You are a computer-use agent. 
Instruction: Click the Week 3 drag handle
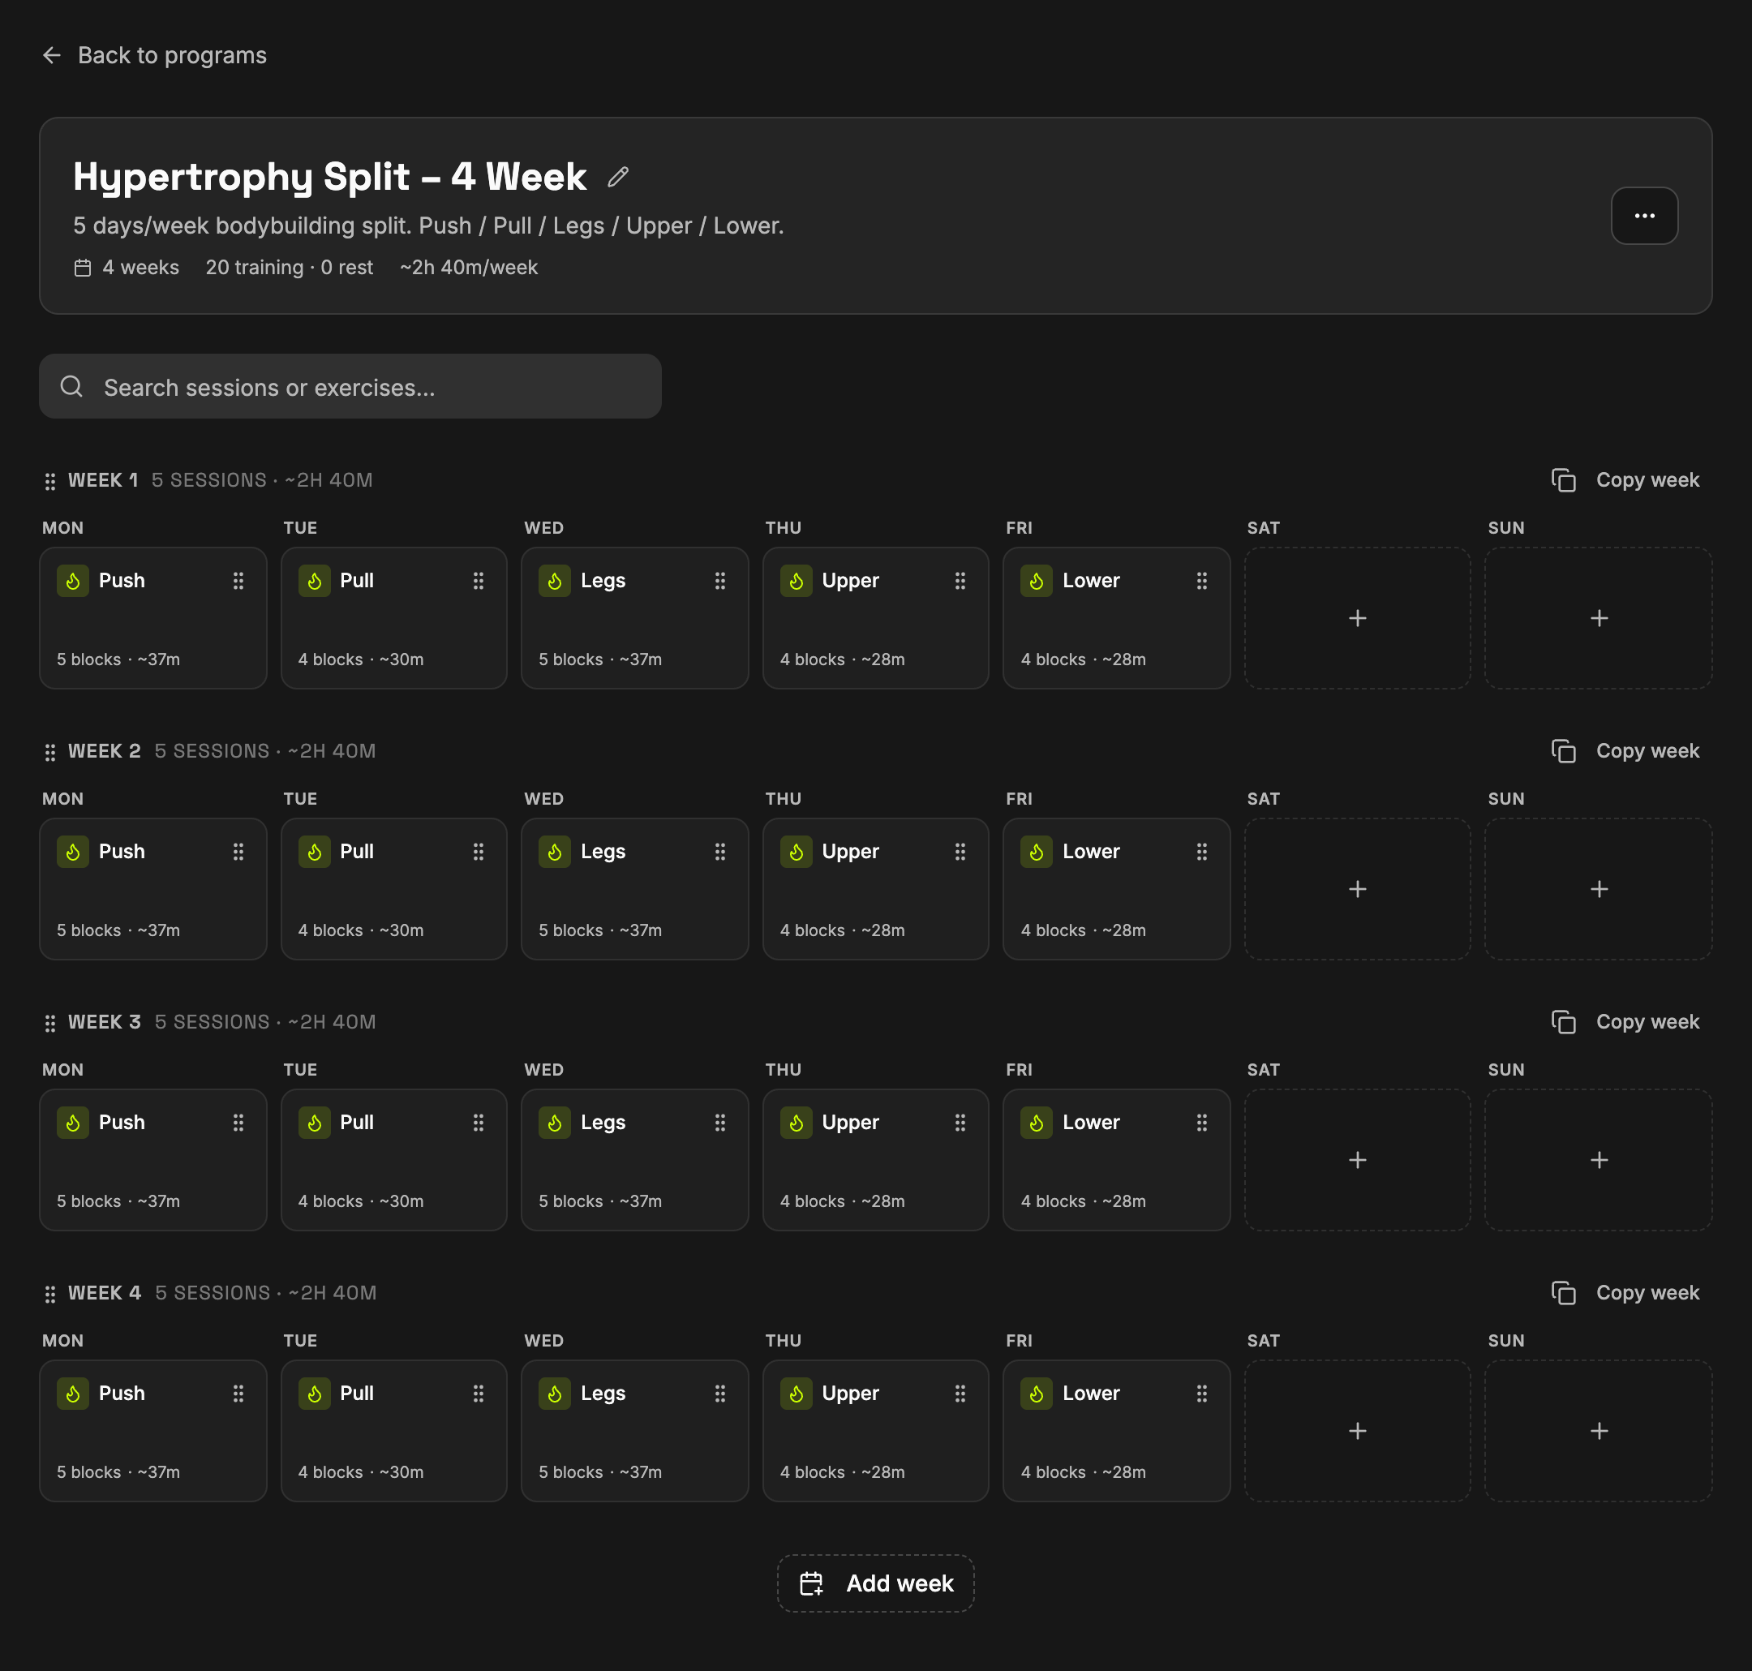[x=49, y=1023]
